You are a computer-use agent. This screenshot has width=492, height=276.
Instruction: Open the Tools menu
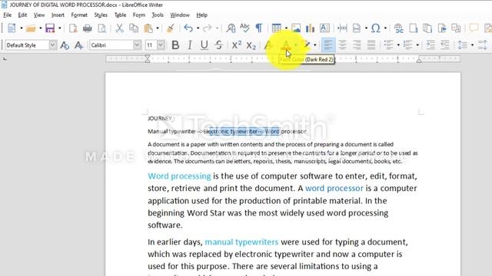[158, 15]
